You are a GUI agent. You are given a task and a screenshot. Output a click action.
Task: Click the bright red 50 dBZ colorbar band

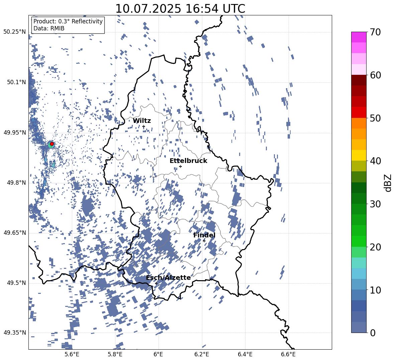(359, 113)
